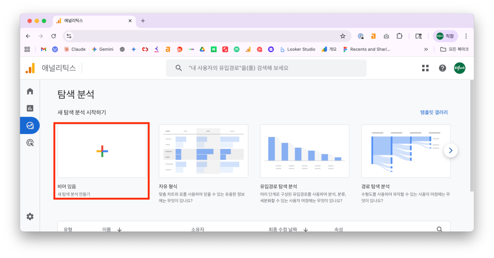Expand the hidden bookmarks overflow chevron
The image size is (494, 258).
(426, 49)
